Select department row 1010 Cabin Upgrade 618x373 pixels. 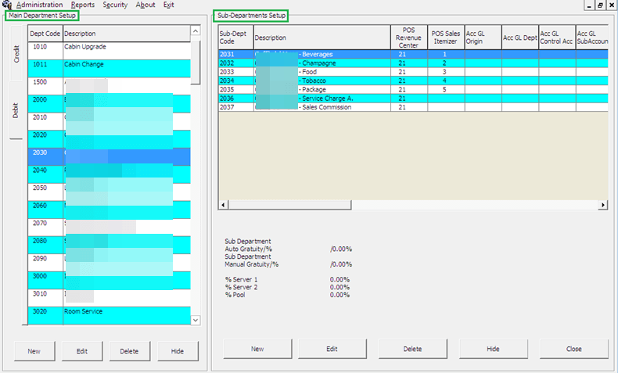click(110, 51)
